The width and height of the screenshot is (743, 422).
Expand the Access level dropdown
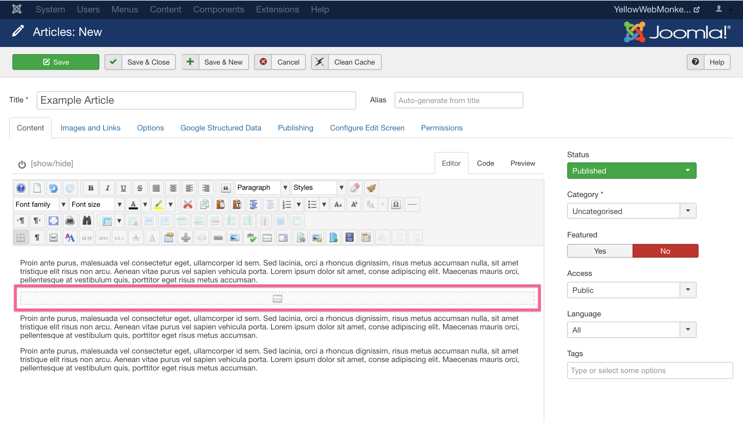coord(688,290)
